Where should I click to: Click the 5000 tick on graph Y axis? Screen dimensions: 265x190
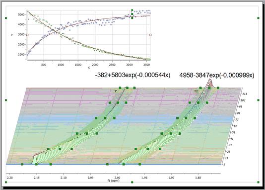click(21, 14)
